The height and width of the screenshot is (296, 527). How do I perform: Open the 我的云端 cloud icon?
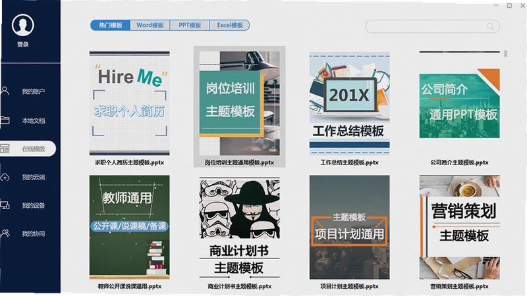[x=5, y=177]
